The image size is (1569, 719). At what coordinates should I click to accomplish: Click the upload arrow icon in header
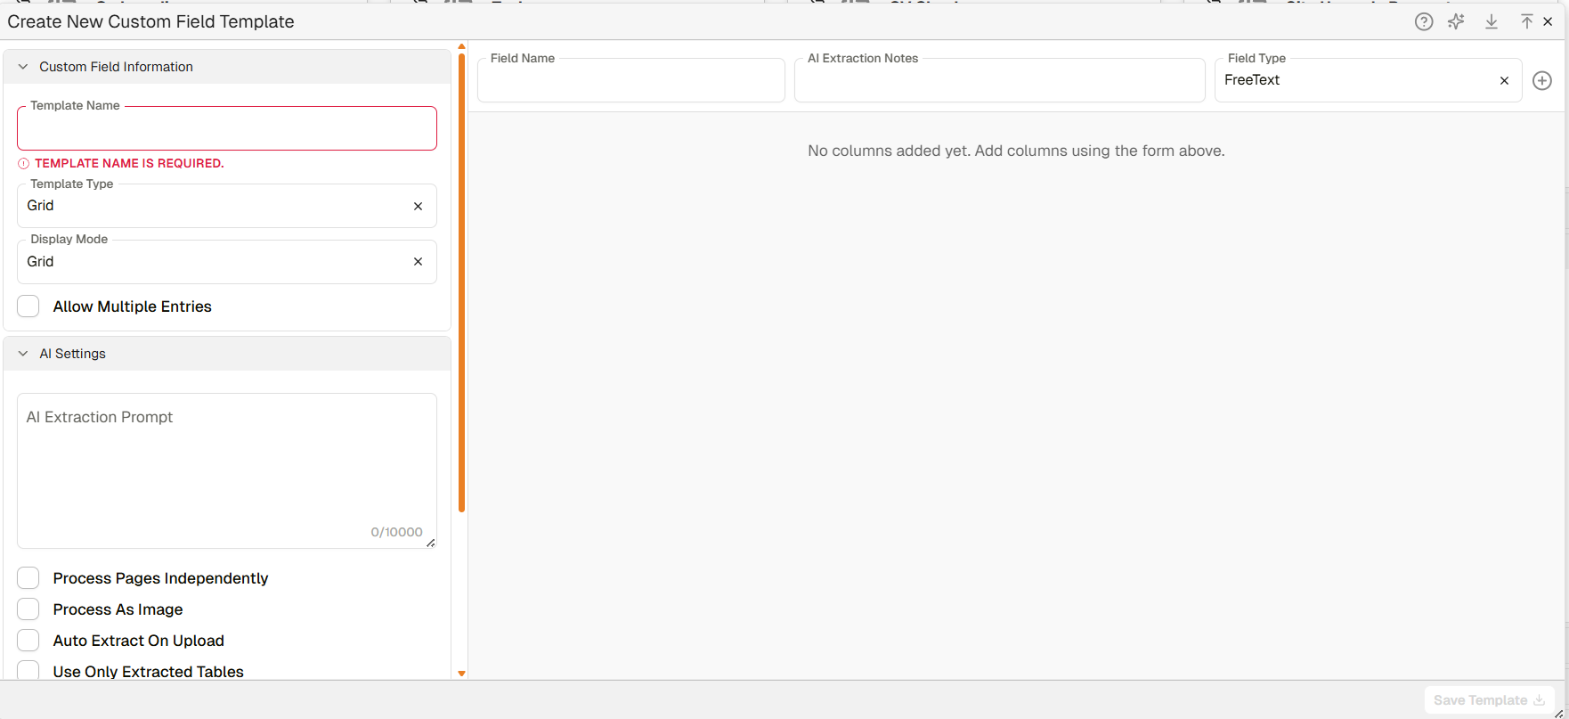[1526, 21]
